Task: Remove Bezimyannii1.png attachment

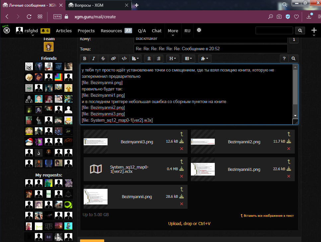Action: [289, 177]
